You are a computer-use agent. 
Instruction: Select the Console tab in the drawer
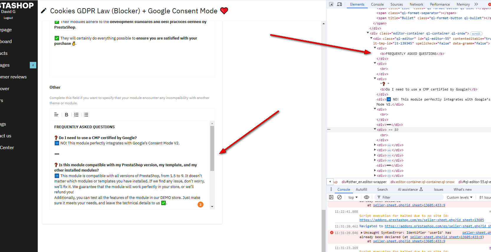coord(344,190)
